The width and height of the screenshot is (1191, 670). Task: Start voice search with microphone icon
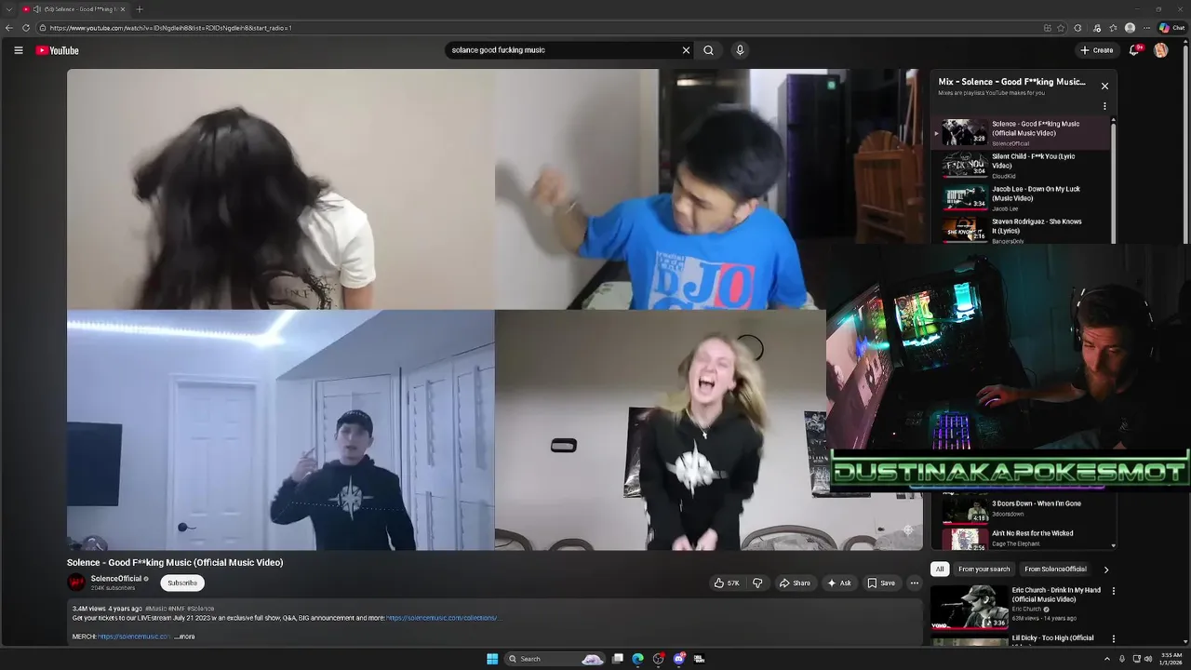click(x=740, y=50)
